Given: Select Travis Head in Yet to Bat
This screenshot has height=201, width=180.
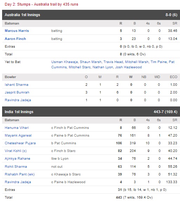Looking at the screenshot, I should [113, 62].
